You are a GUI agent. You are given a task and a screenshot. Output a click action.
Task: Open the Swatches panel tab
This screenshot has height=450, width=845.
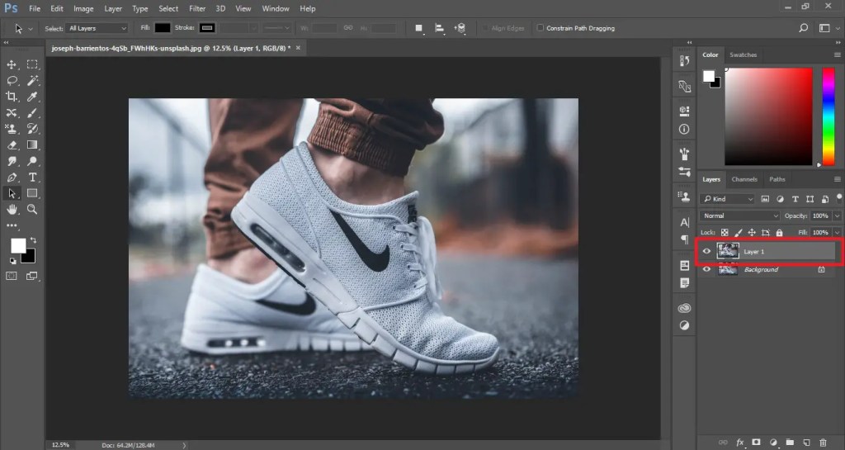743,54
